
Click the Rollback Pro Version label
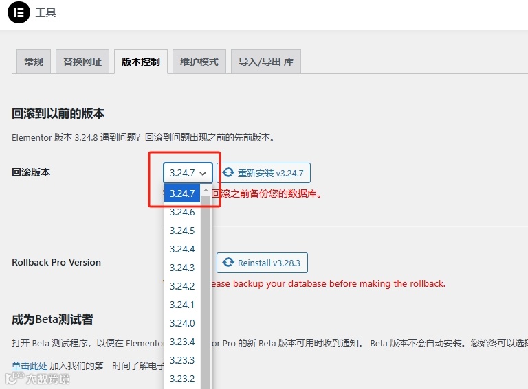[x=56, y=262]
